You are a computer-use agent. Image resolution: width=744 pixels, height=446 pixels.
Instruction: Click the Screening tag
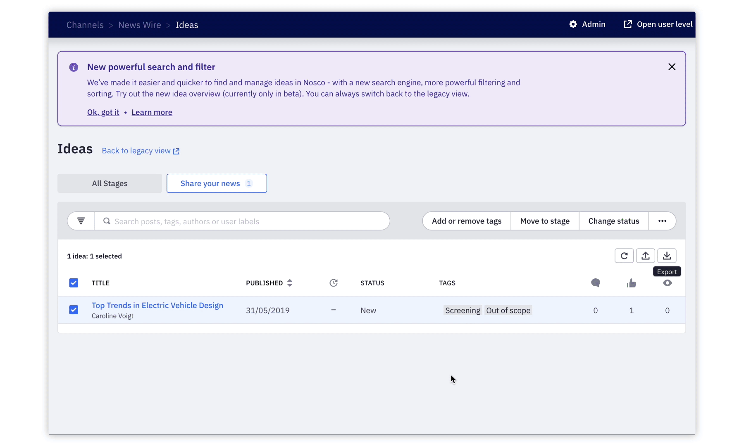click(x=463, y=310)
